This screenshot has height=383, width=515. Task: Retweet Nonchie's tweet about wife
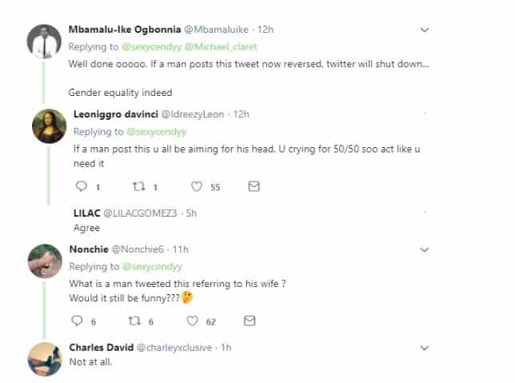(x=136, y=321)
